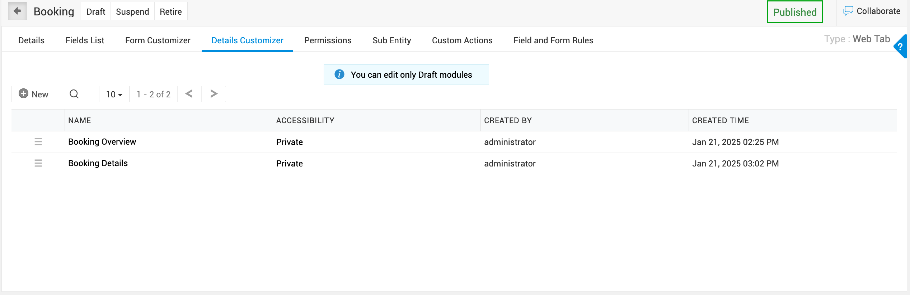The image size is (910, 295).
Task: Click the Booking module title
Action: pyautogui.click(x=54, y=11)
